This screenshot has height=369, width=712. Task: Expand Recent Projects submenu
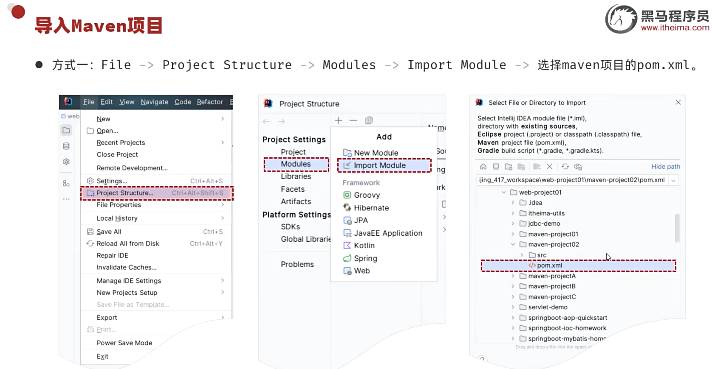point(156,143)
